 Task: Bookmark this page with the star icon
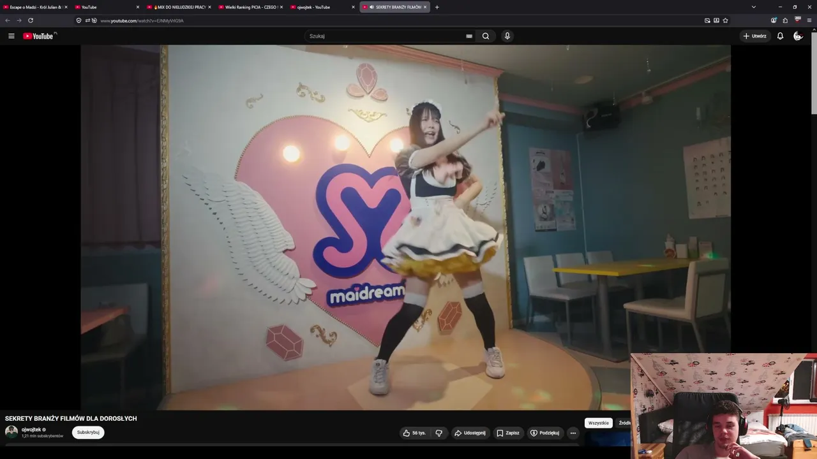[x=725, y=20]
